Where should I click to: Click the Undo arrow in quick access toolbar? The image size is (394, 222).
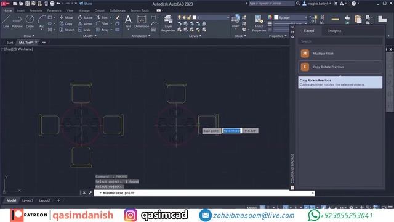point(58,4)
